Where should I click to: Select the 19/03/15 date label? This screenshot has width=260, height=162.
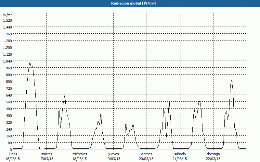pyautogui.click(x=113, y=159)
